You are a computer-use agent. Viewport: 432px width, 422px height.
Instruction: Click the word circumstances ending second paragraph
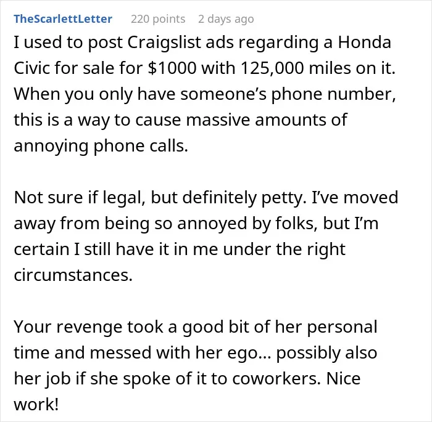73,275
